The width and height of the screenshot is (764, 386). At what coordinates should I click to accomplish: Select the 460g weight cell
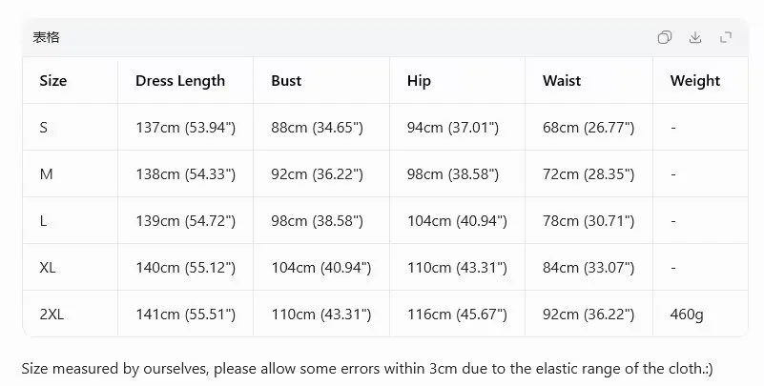pyautogui.click(x=687, y=315)
